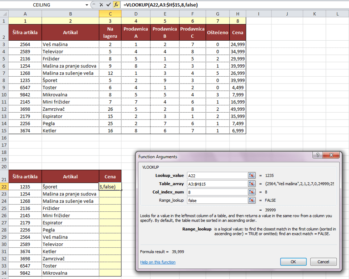Click the dialog's help question mark button
The width and height of the screenshot is (349, 279).
point(317,155)
